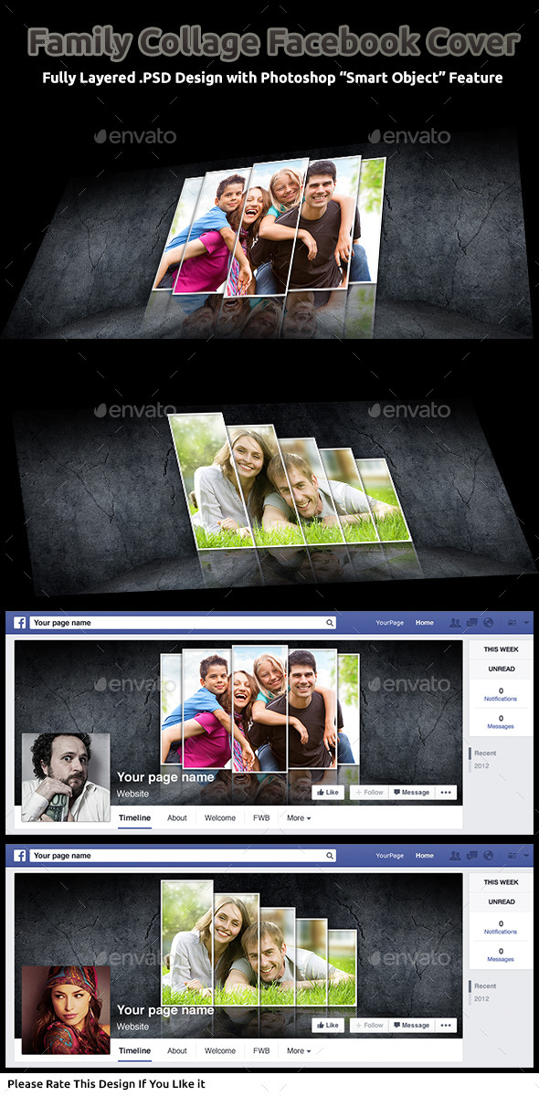Click the Facebook logo above the couple cover mockup

pos(19,856)
